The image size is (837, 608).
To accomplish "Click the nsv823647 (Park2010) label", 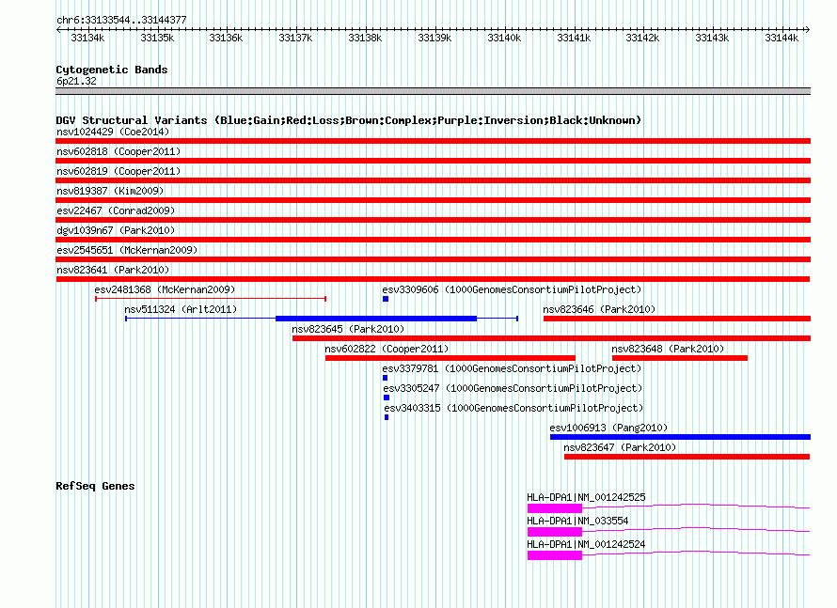I will (620, 447).
